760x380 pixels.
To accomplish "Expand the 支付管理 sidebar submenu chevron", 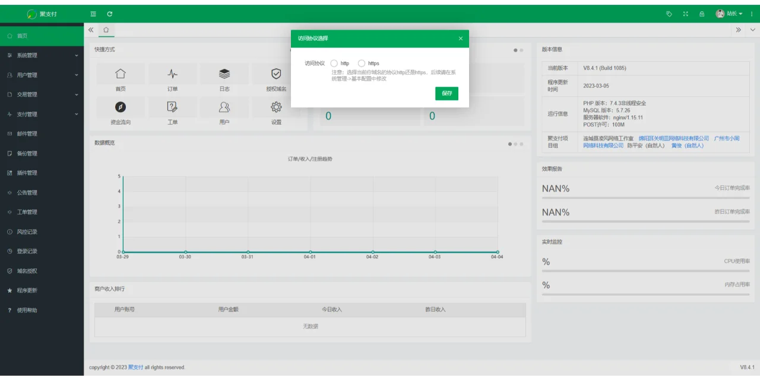I will pos(77,114).
